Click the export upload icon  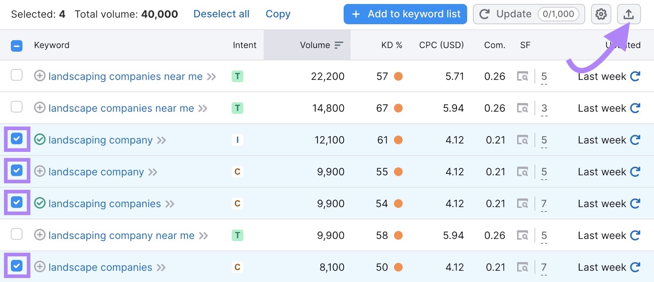coord(628,14)
